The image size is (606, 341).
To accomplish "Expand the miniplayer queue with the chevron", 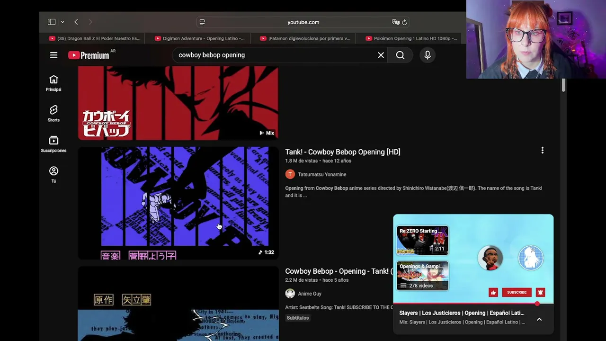I will (x=539, y=320).
